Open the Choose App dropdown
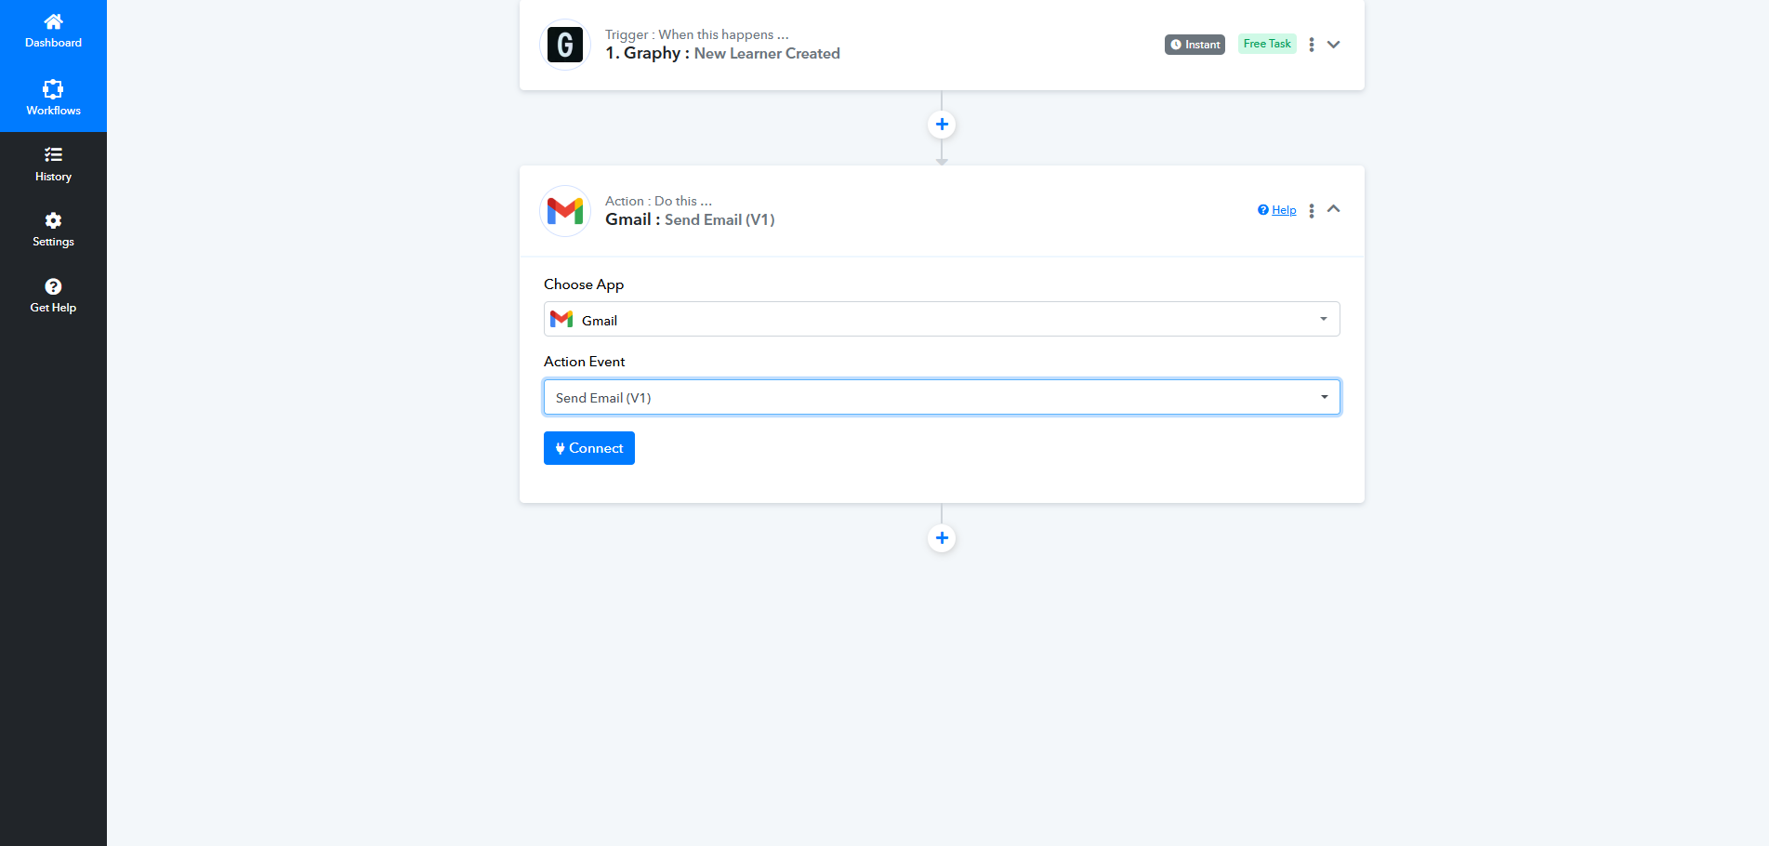This screenshot has height=846, width=1769. pos(941,319)
